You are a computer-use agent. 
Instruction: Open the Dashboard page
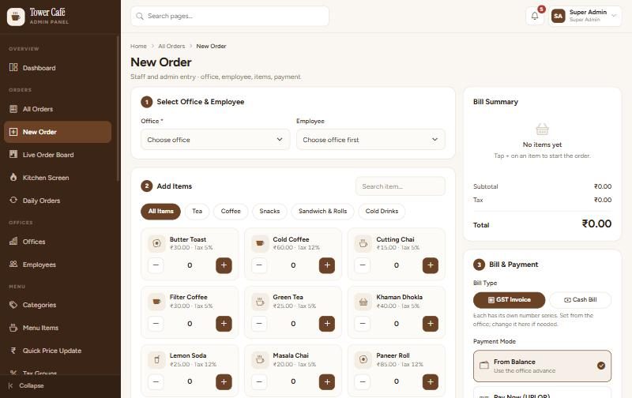(x=58, y=68)
